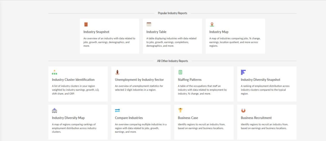Click the Industry Snapshot building icon
The width and height of the screenshot is (326, 141).
86,24
